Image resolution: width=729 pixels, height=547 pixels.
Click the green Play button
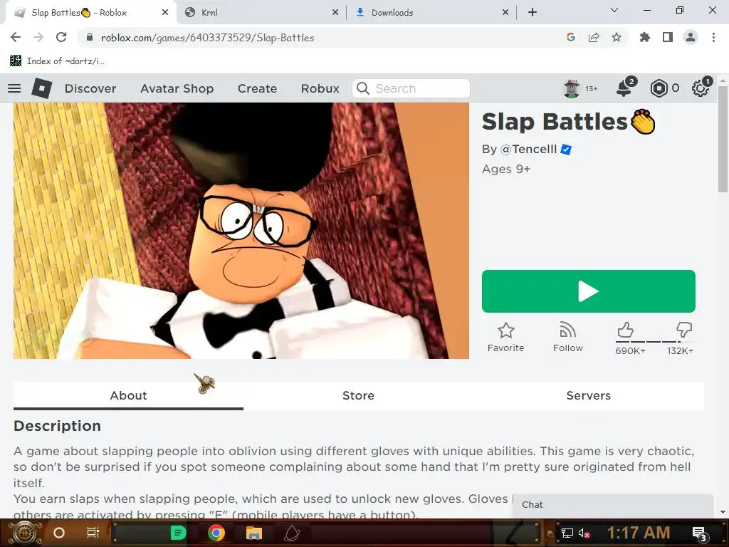(589, 291)
